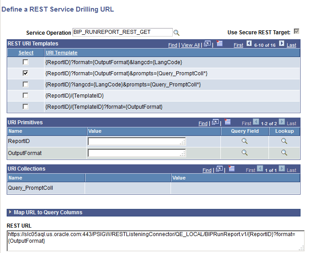Check the {ReportID}/{TemplateID} template checkbox
The height and width of the screenshot is (253, 309).
coord(25,95)
